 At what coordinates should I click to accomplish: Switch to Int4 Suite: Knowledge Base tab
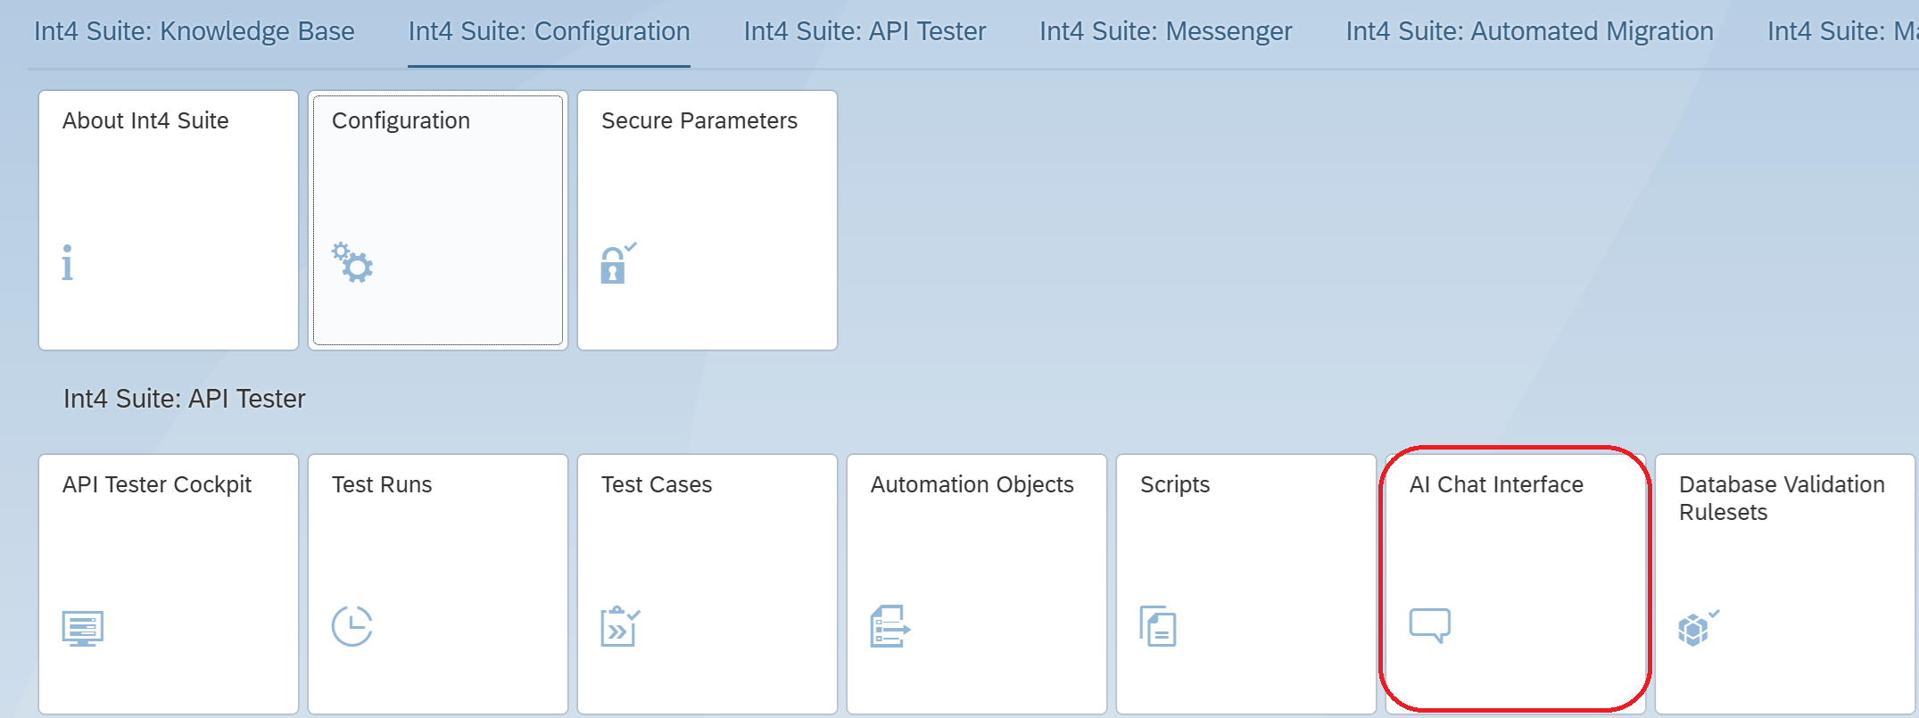(x=194, y=32)
